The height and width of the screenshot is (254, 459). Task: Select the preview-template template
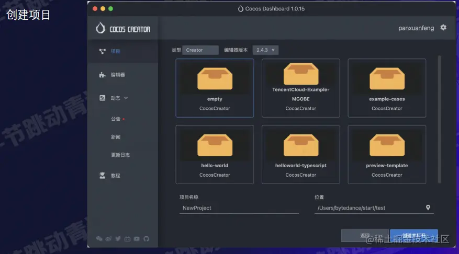coord(387,155)
